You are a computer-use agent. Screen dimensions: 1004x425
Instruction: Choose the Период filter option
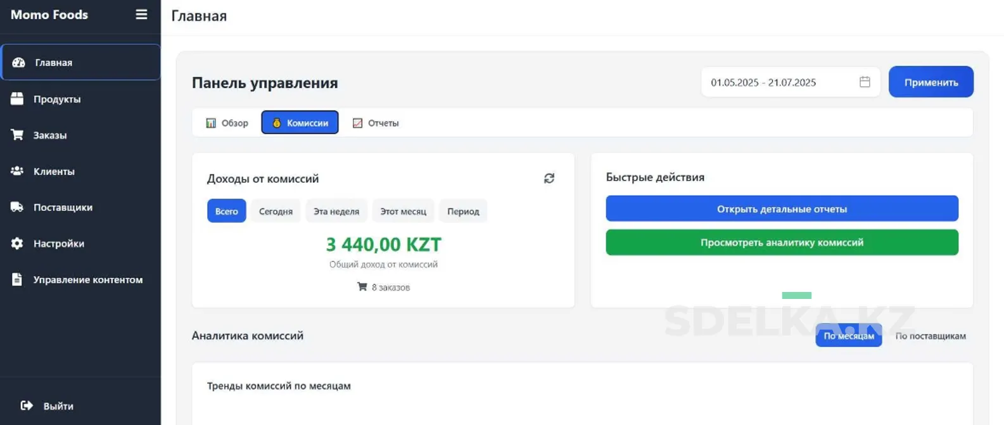[463, 211]
